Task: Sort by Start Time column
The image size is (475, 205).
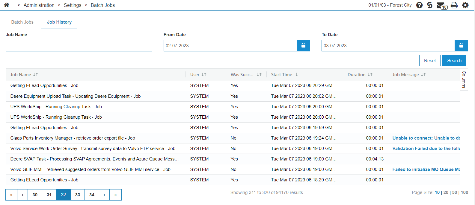Action: 296,75
